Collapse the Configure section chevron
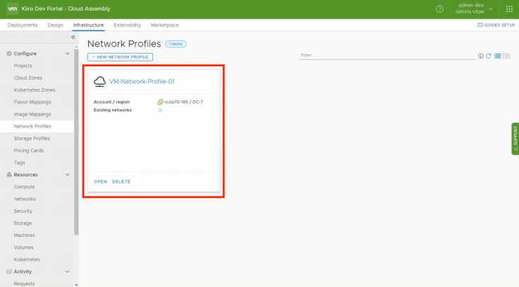 [67, 54]
